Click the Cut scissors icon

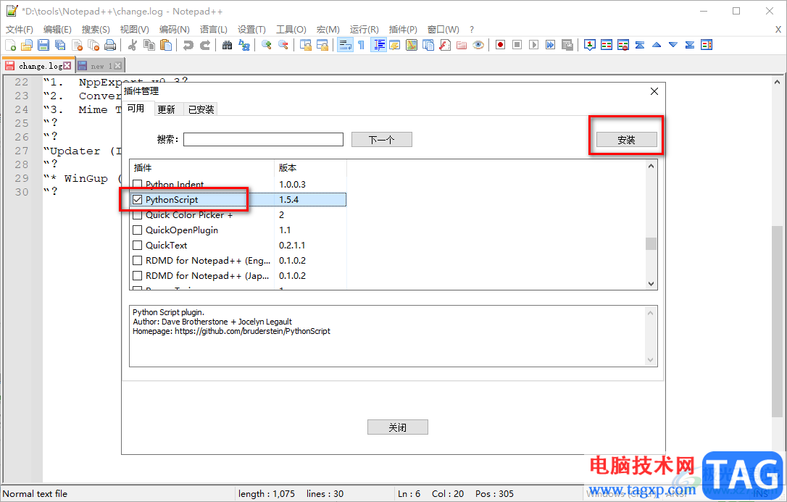tap(133, 45)
